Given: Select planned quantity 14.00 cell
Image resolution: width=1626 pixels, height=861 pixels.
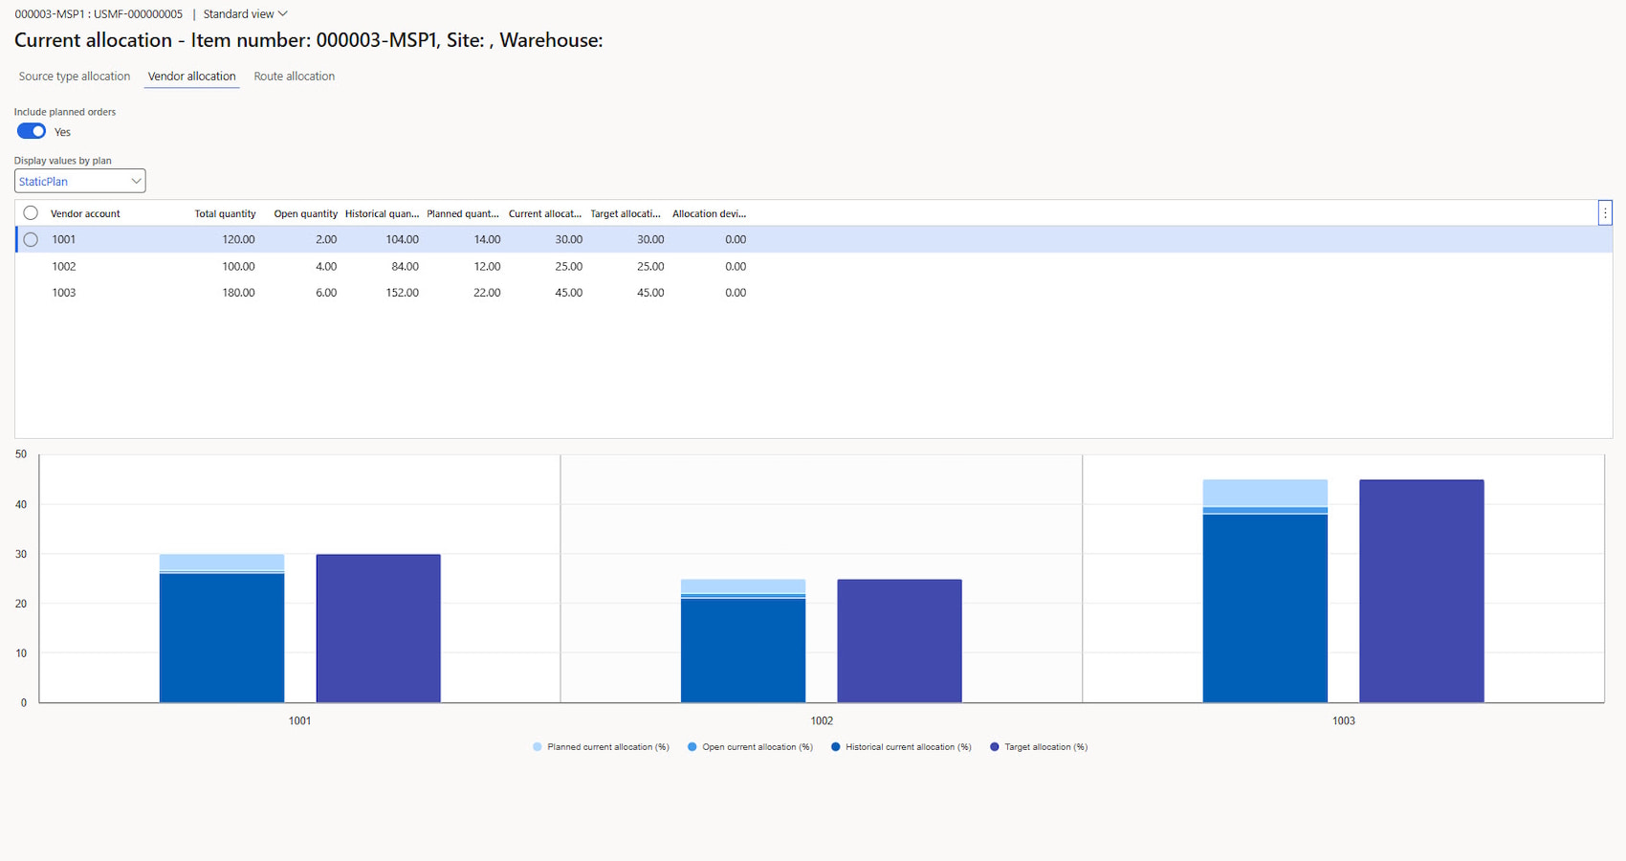Looking at the screenshot, I should [x=487, y=240].
